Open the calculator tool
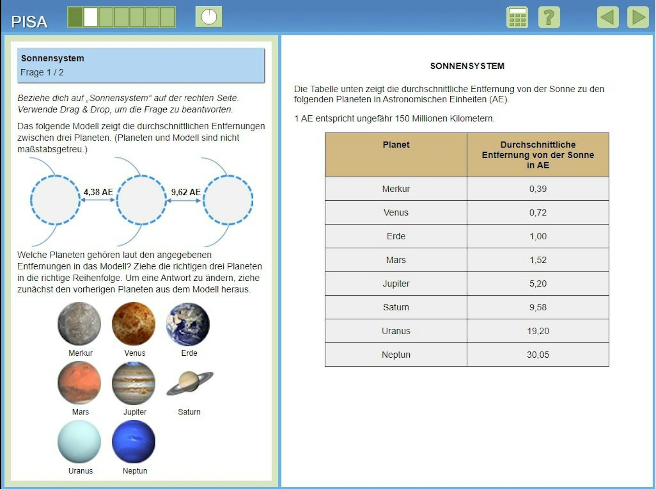Viewport: 656px width, 489px height. pyautogui.click(x=517, y=17)
